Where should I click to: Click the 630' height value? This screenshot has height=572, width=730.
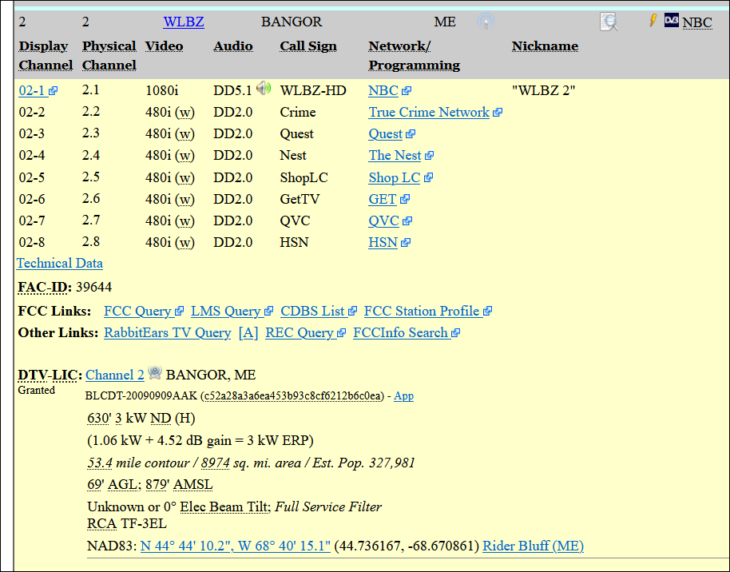pyautogui.click(x=99, y=419)
